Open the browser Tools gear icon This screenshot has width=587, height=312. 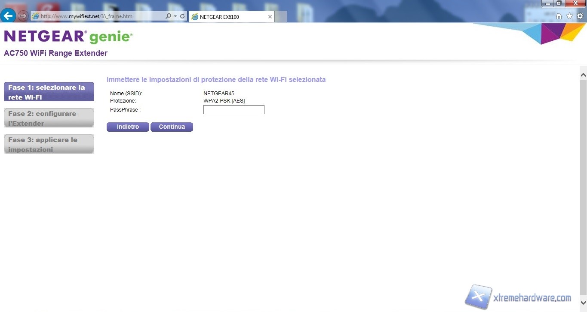point(580,16)
